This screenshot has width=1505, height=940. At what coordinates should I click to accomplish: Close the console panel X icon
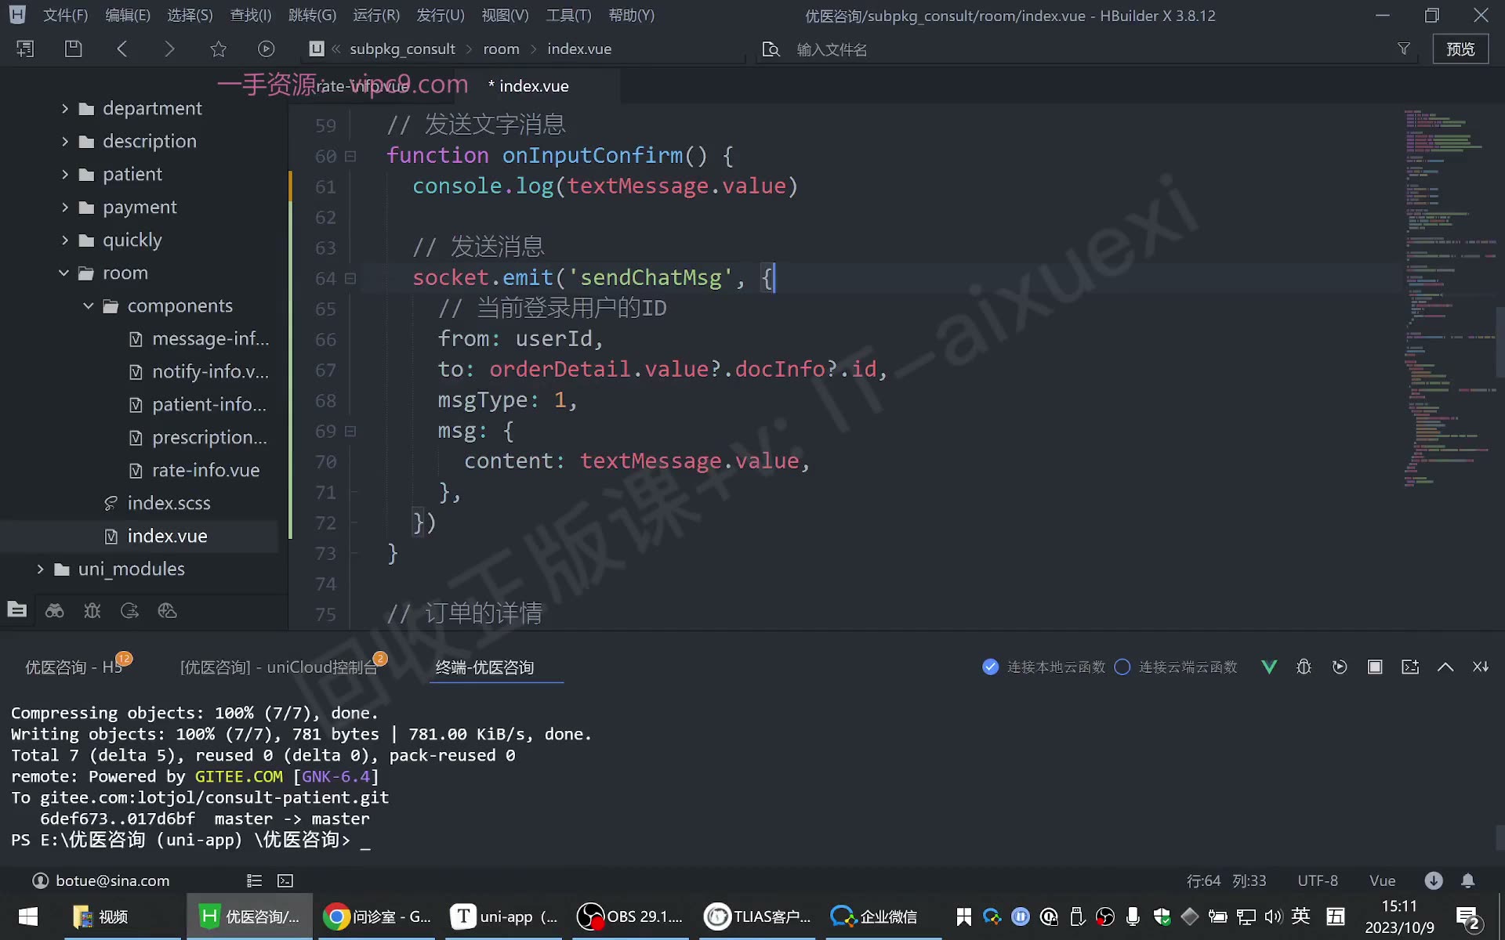[1481, 667]
